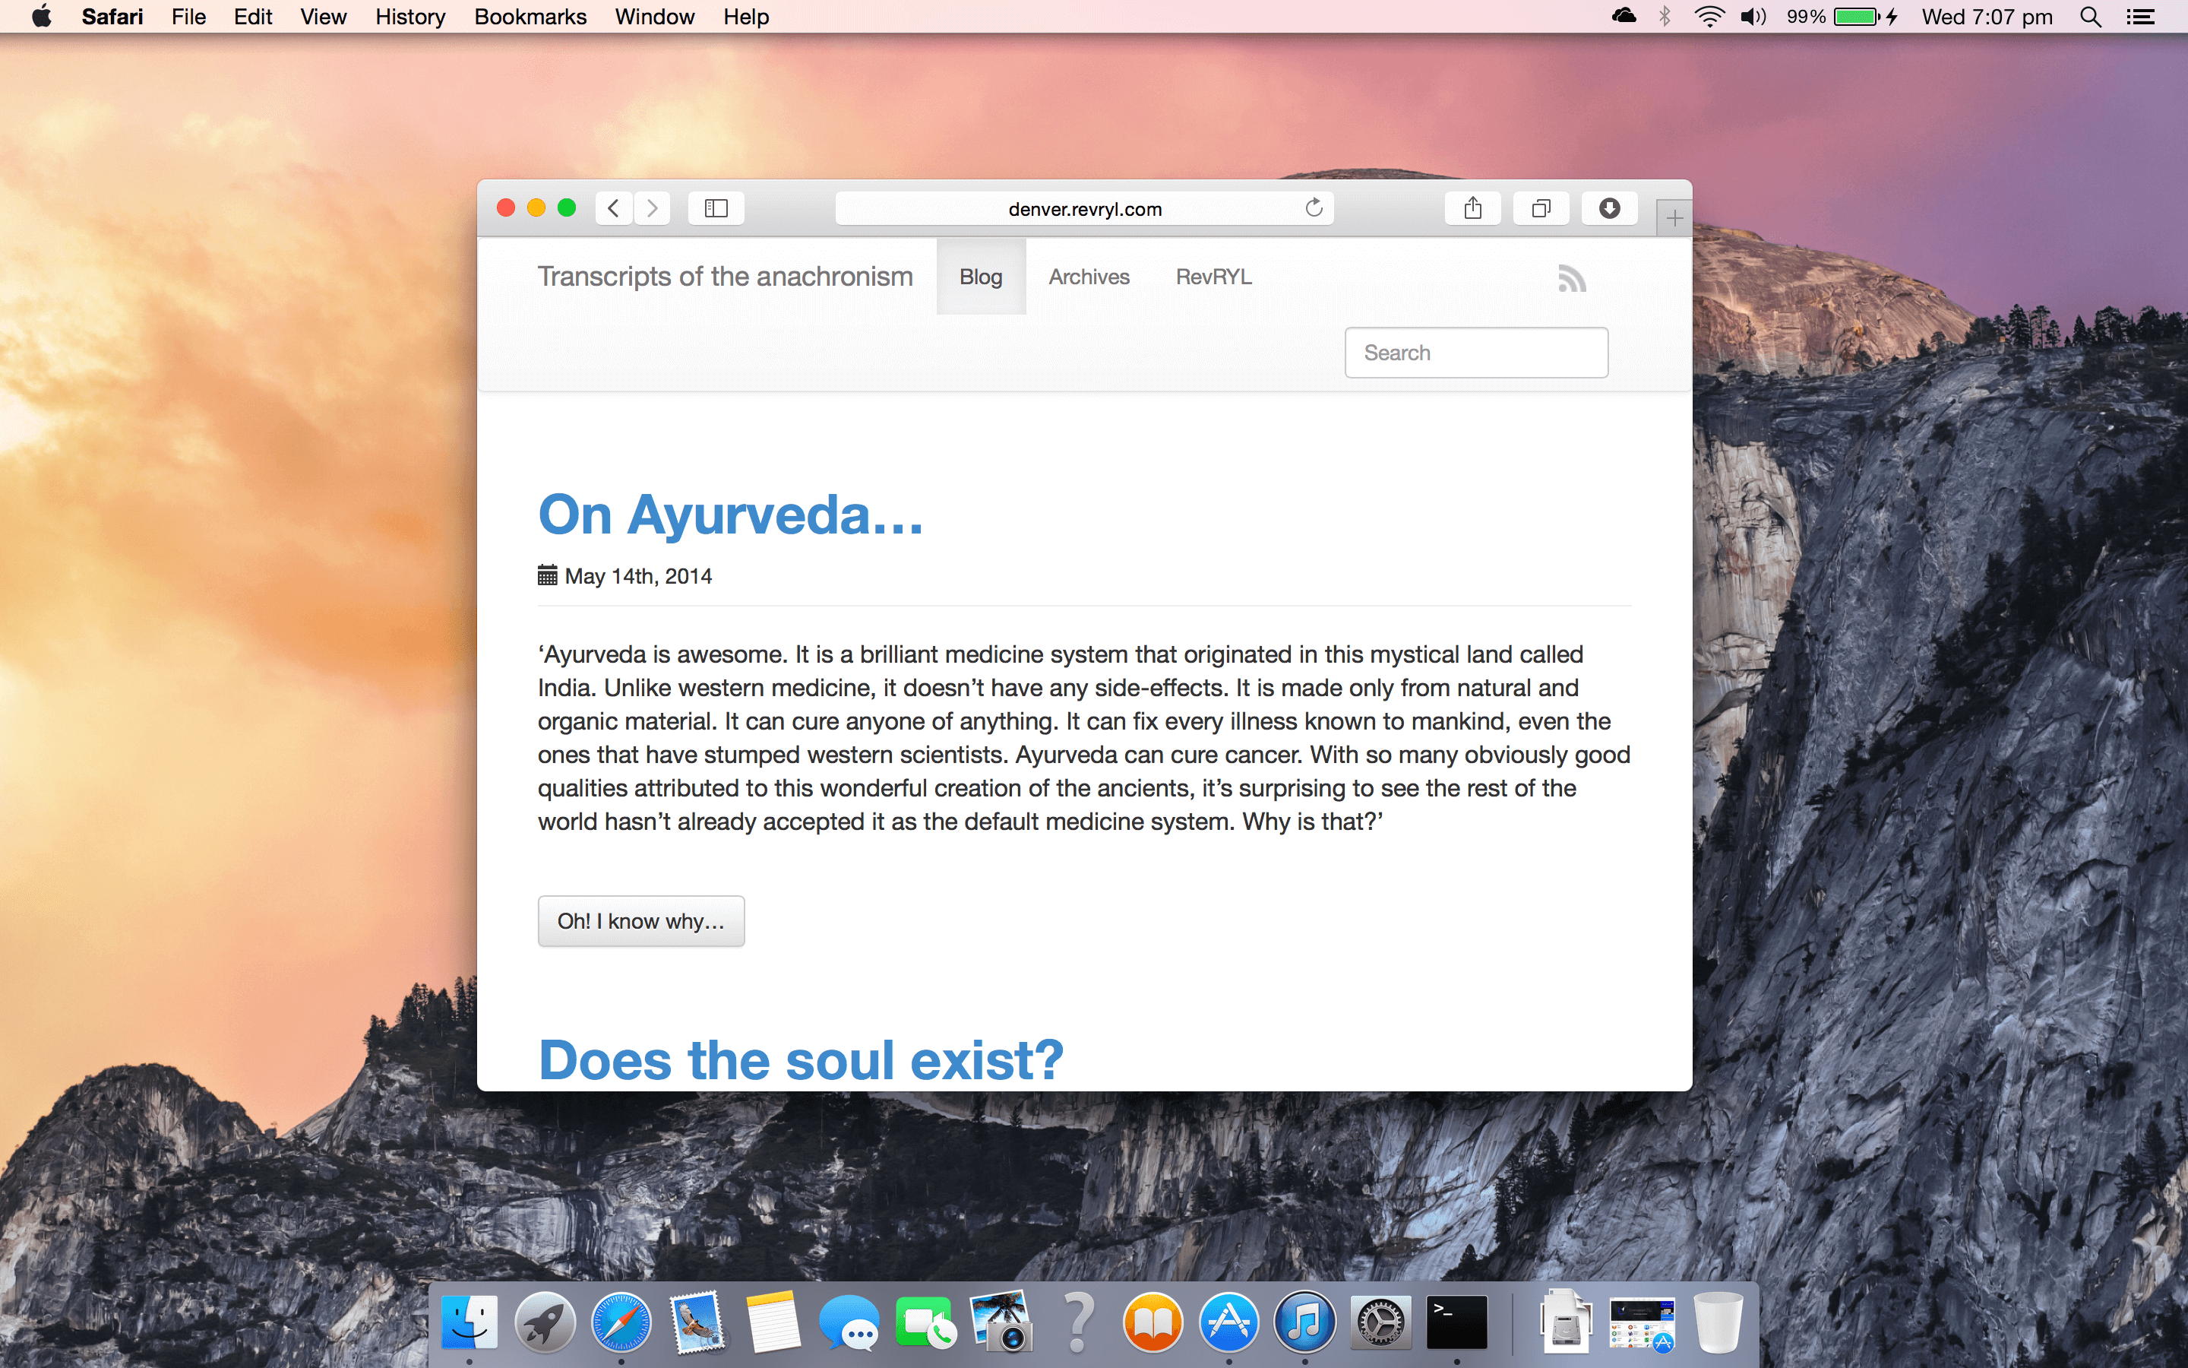The image size is (2188, 1368).
Task: Select the Blog navigation tab
Action: click(x=981, y=277)
